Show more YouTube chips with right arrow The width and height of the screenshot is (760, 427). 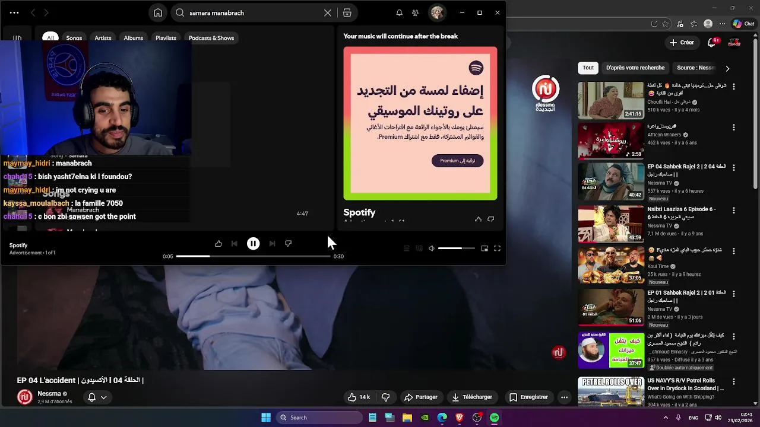[727, 68]
